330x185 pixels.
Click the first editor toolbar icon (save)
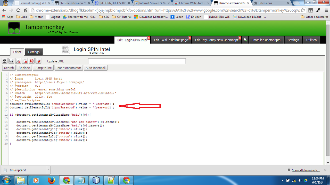click(x=5, y=61)
